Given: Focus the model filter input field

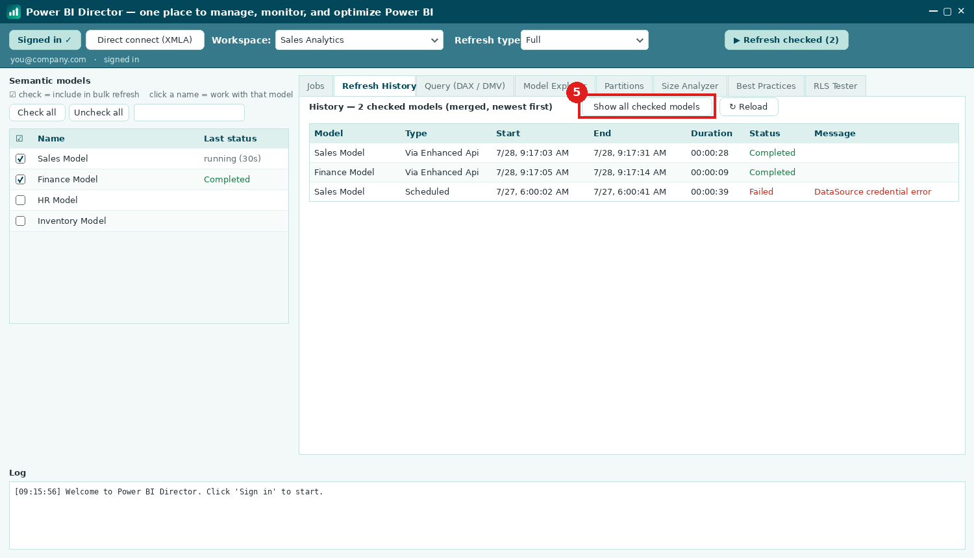Looking at the screenshot, I should tap(189, 112).
